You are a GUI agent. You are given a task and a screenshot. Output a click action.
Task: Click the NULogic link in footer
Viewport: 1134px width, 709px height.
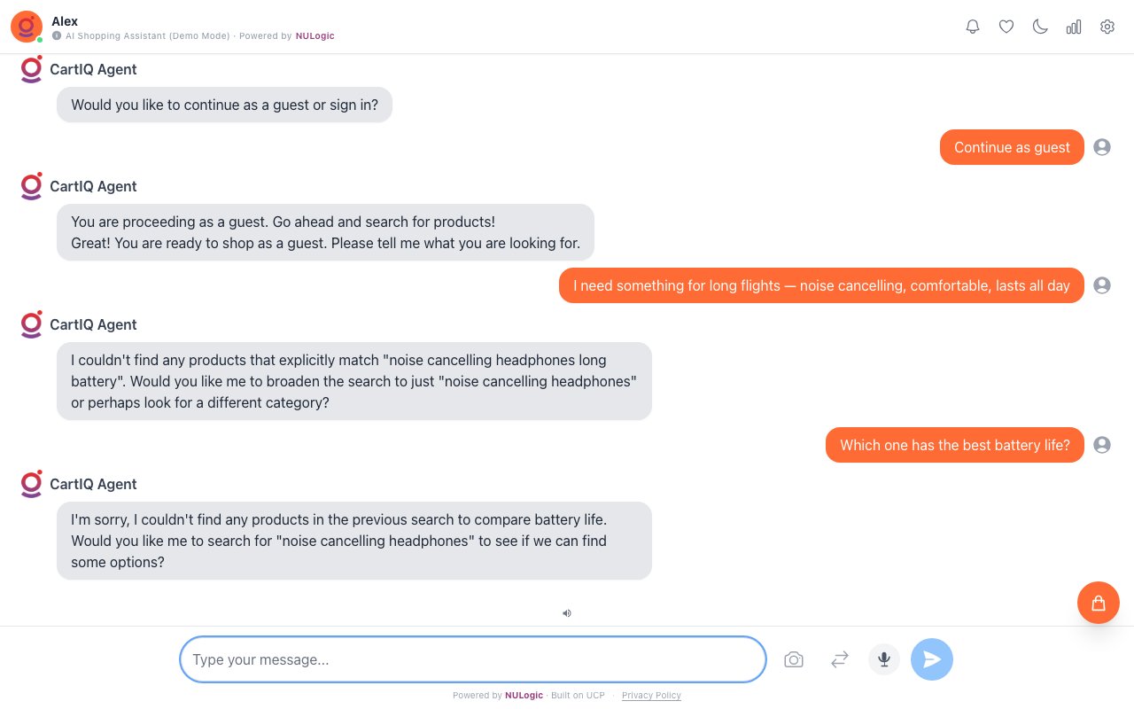point(524,696)
